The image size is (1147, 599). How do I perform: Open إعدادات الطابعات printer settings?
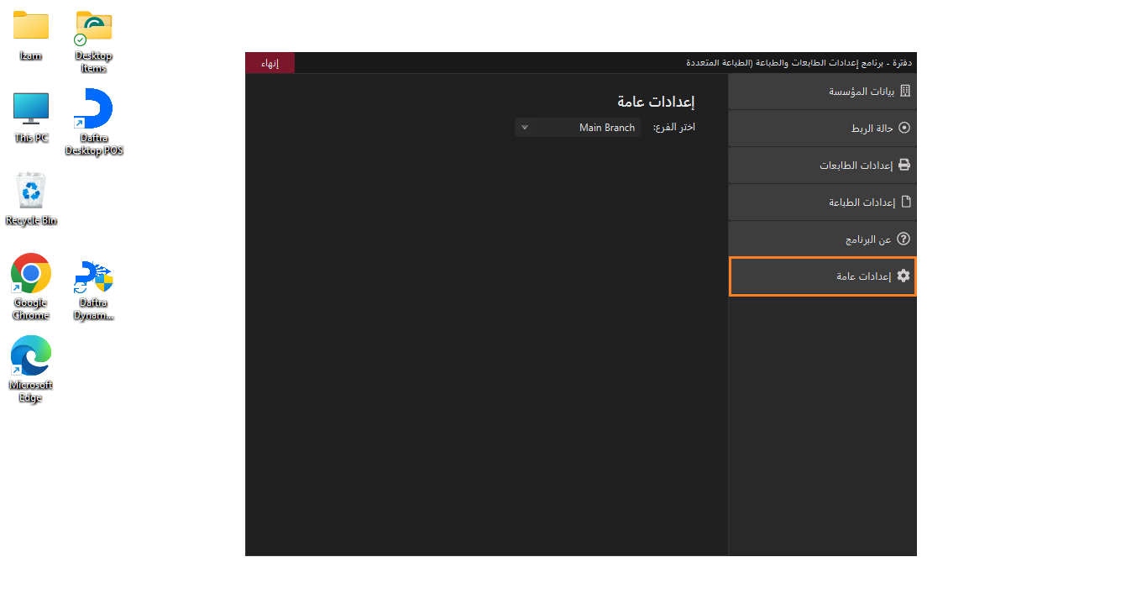tap(823, 166)
